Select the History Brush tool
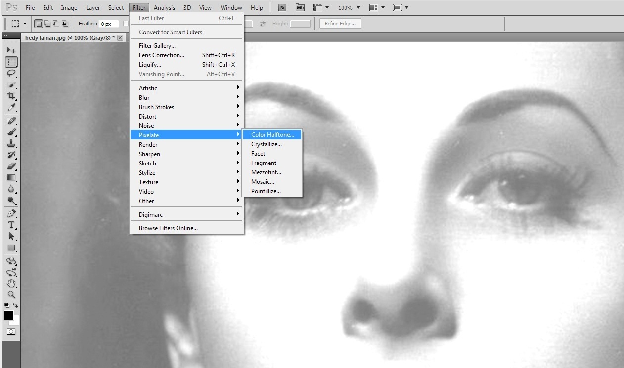 point(11,155)
